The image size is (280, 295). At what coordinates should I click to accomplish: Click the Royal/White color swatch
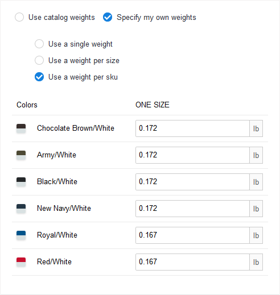coord(21,235)
